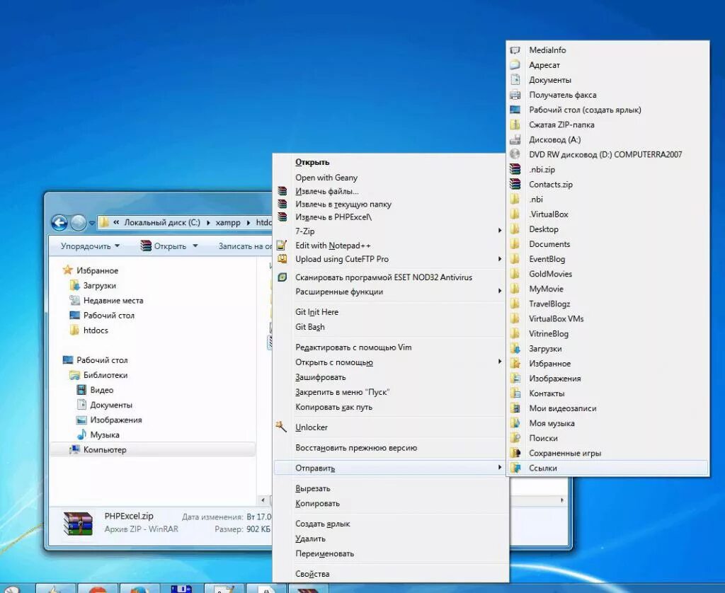
Task: Choose Редактировать с помощью Vim
Action: [353, 347]
